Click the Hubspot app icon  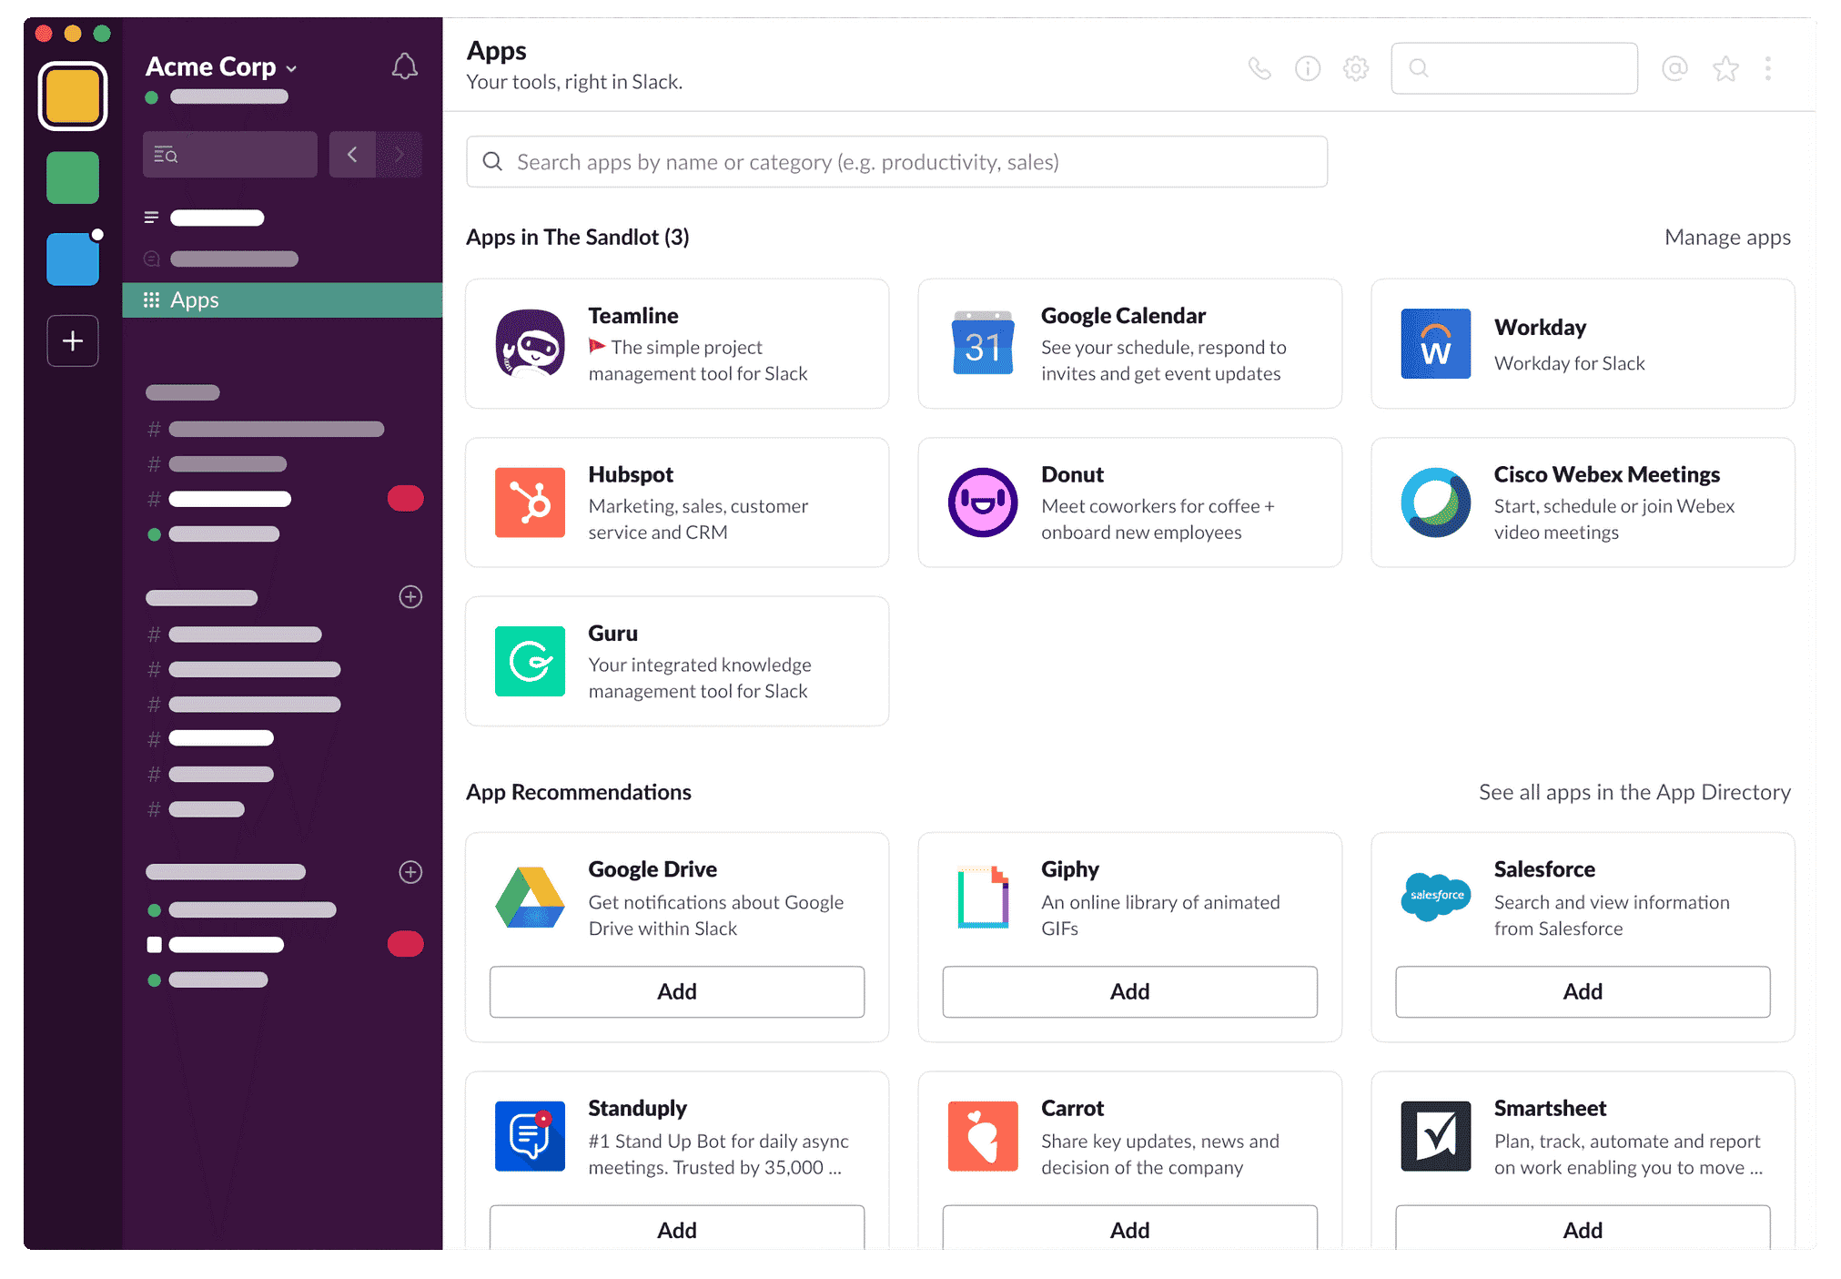(x=530, y=502)
